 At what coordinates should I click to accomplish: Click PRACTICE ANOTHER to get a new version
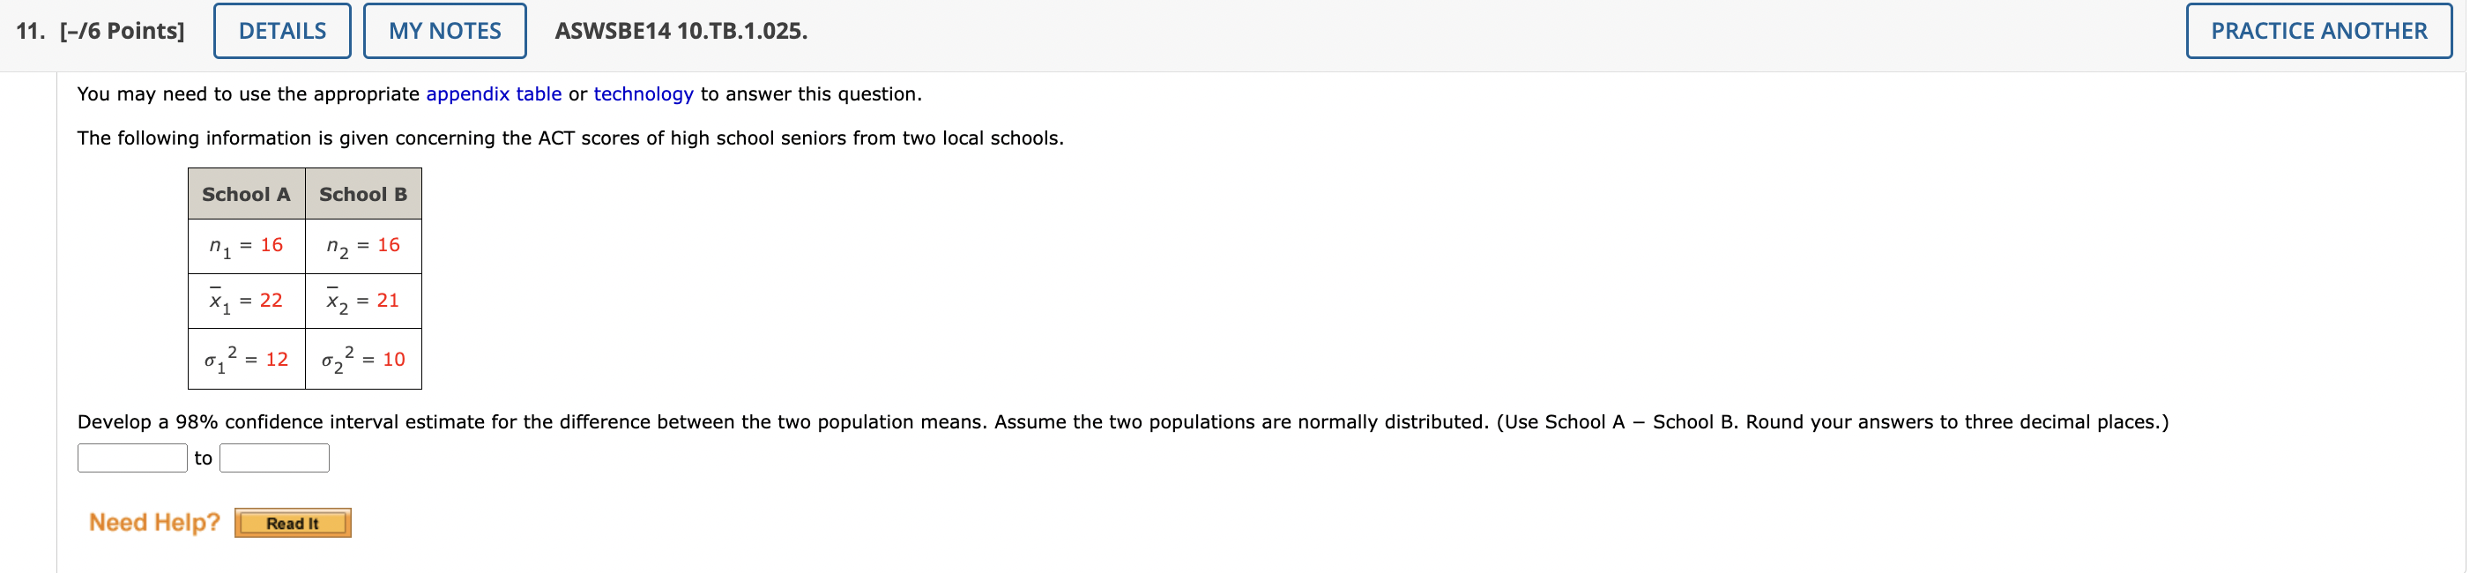(2318, 30)
